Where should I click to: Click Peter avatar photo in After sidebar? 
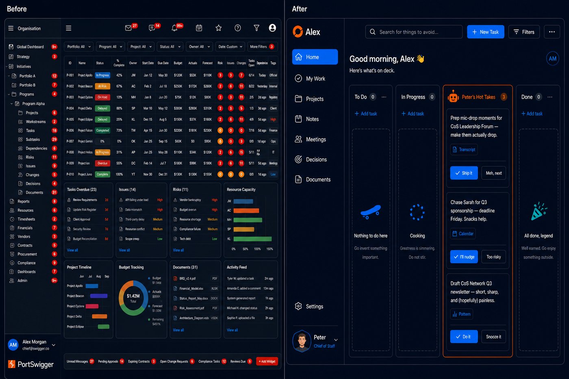pos(302,341)
